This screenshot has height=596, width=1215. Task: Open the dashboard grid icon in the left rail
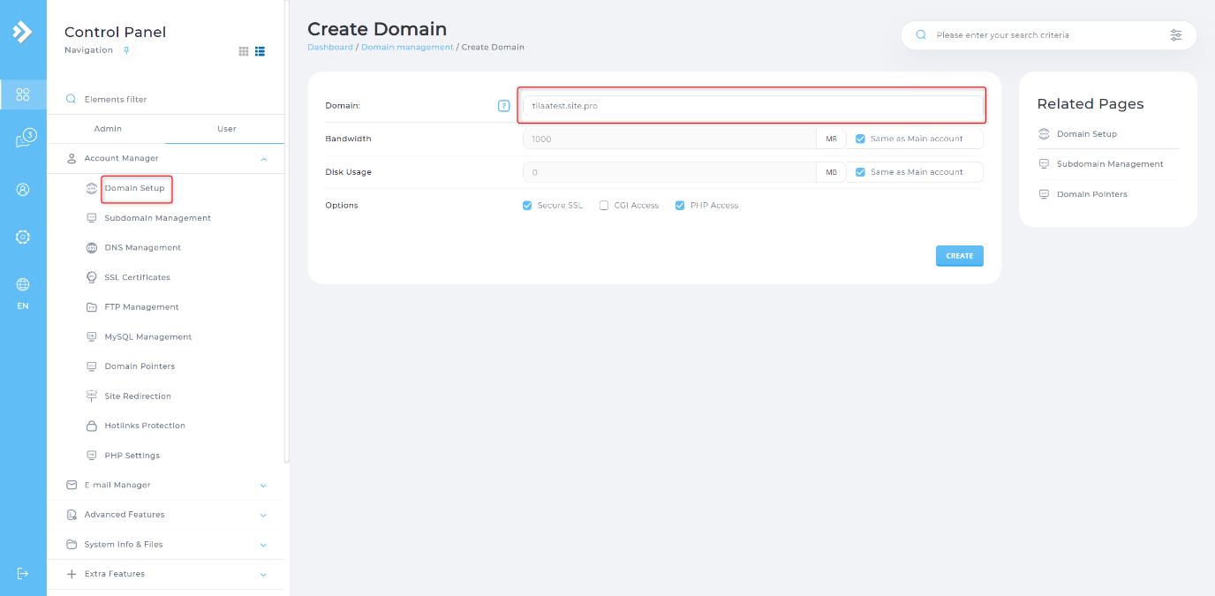click(x=23, y=94)
